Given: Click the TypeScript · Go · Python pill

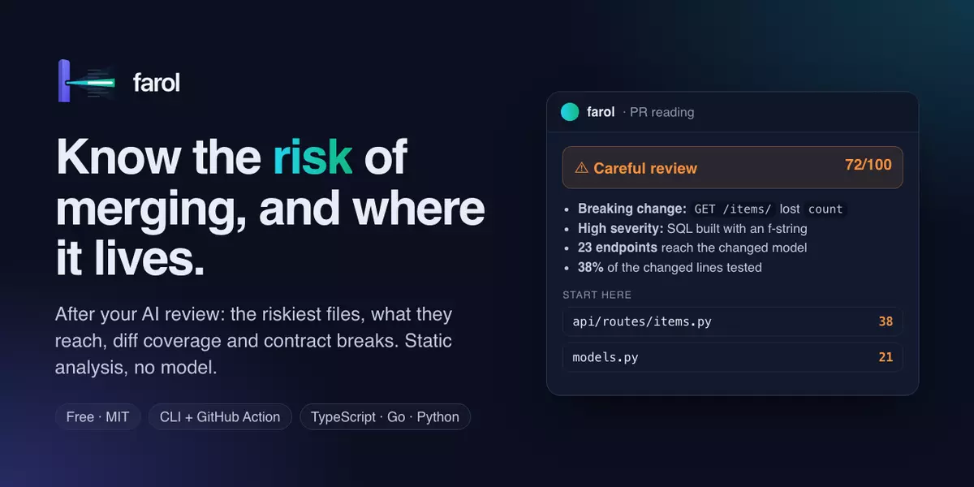Looking at the screenshot, I should tap(385, 417).
